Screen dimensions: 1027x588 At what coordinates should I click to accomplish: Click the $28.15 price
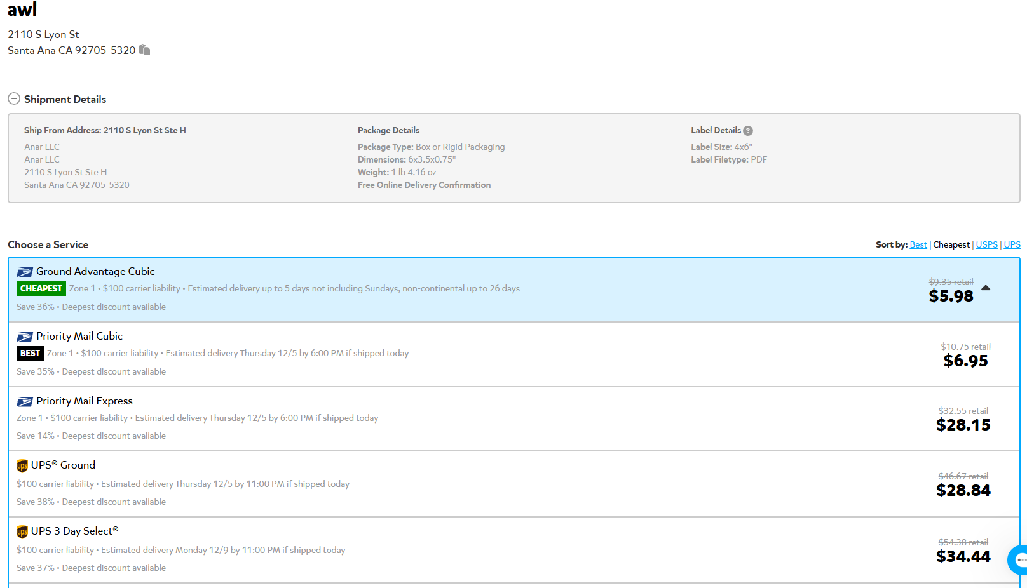click(963, 425)
